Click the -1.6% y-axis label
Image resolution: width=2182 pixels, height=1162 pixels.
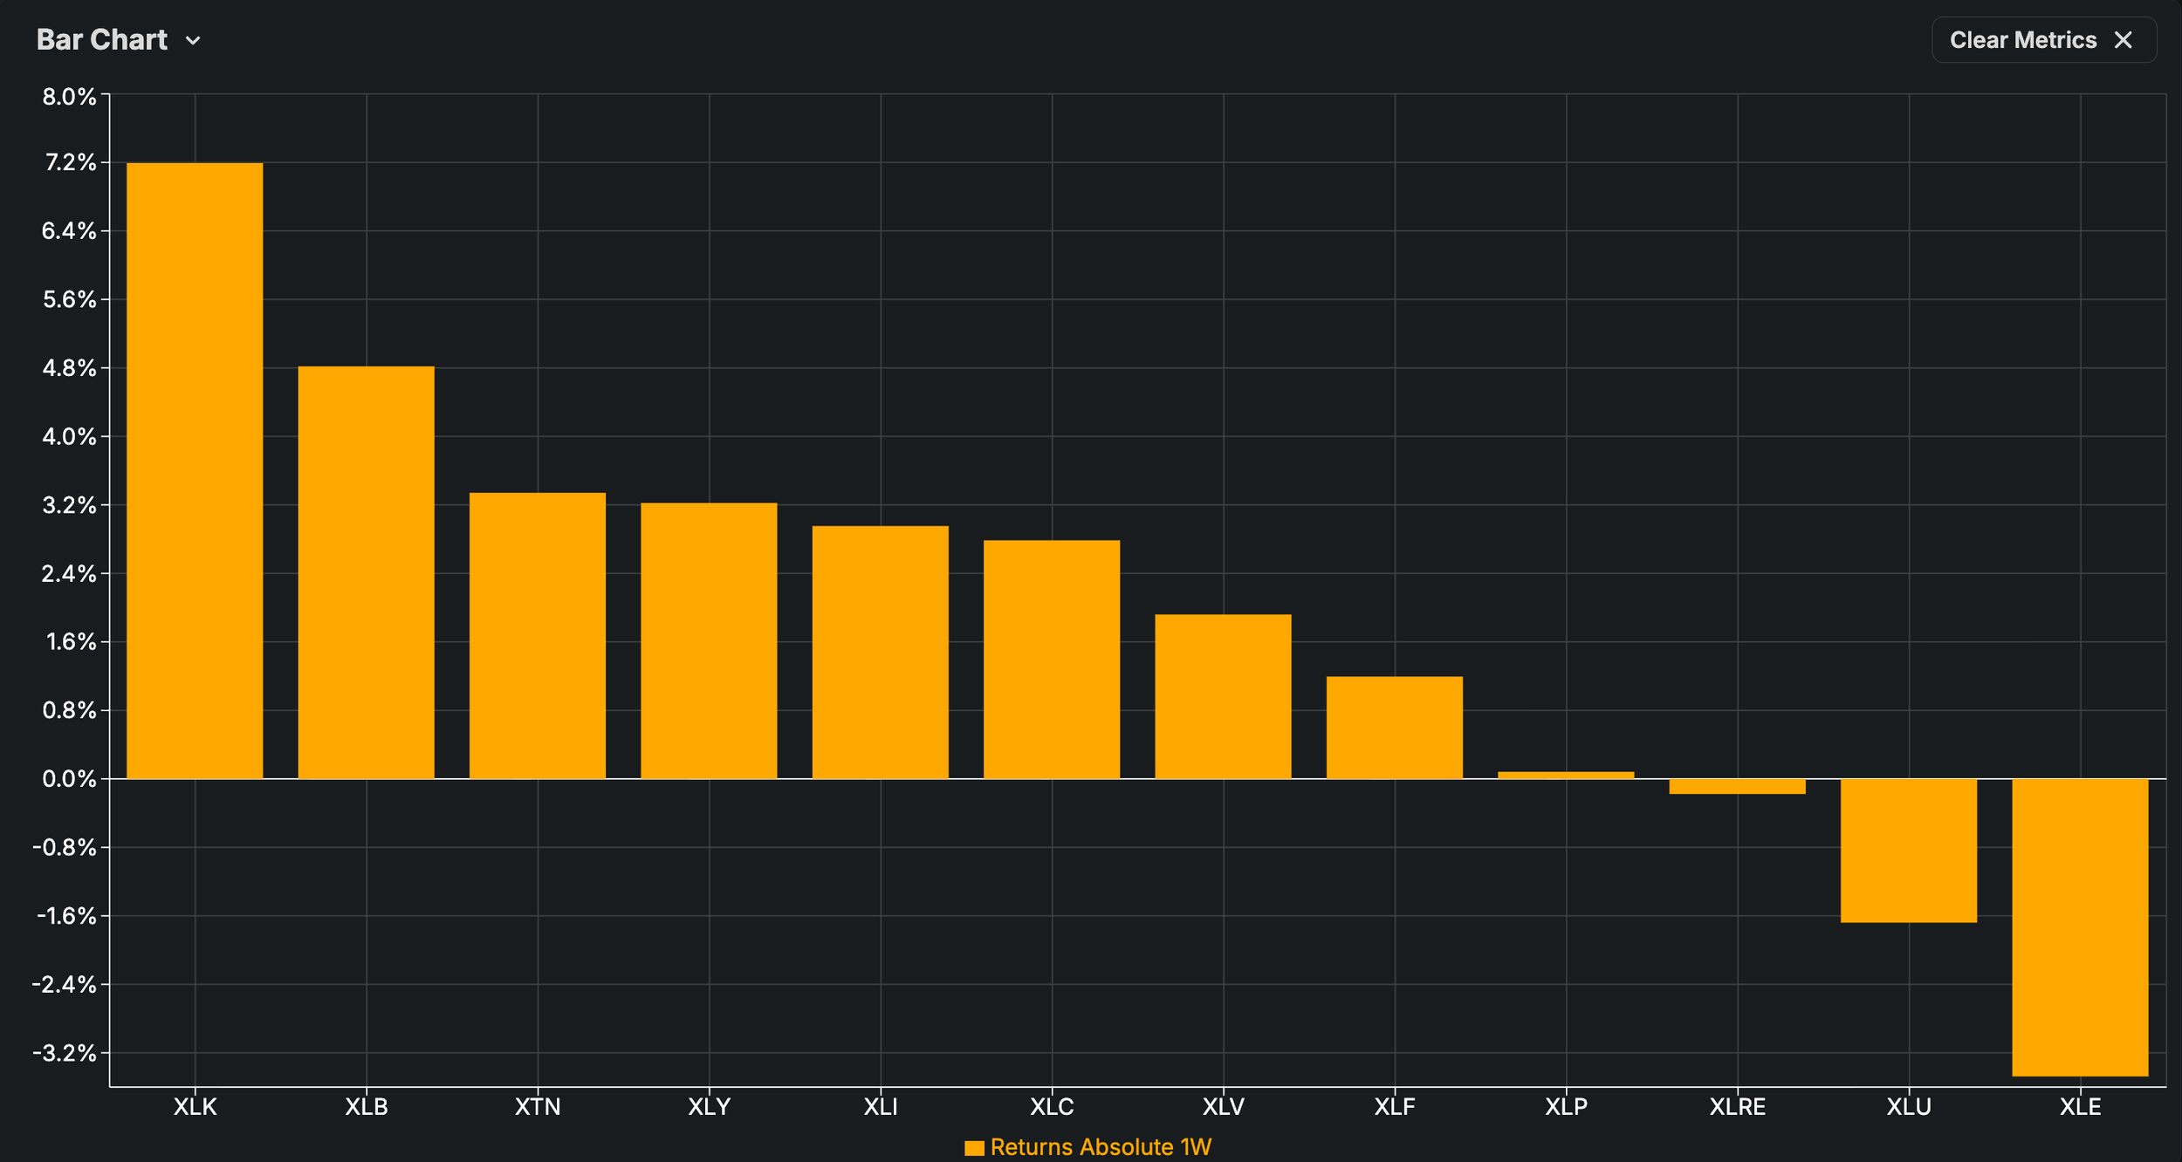point(66,916)
